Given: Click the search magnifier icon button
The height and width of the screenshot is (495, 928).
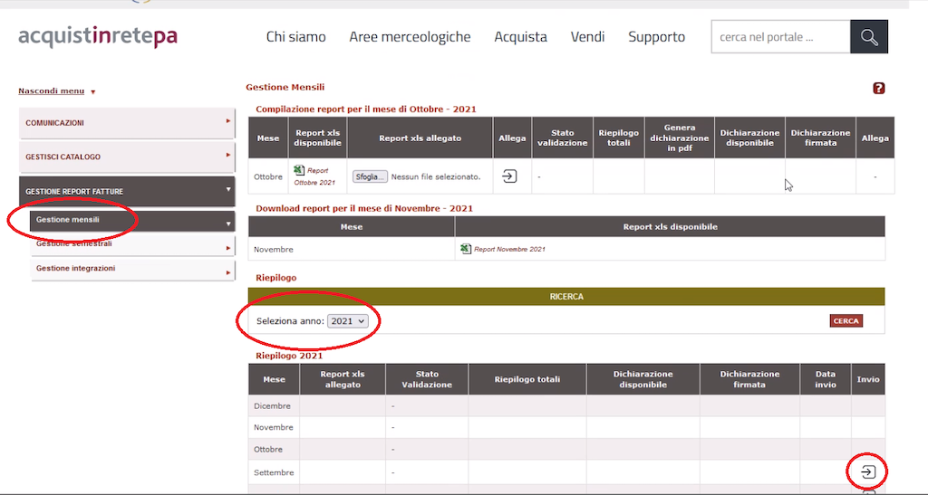Looking at the screenshot, I should point(868,37).
